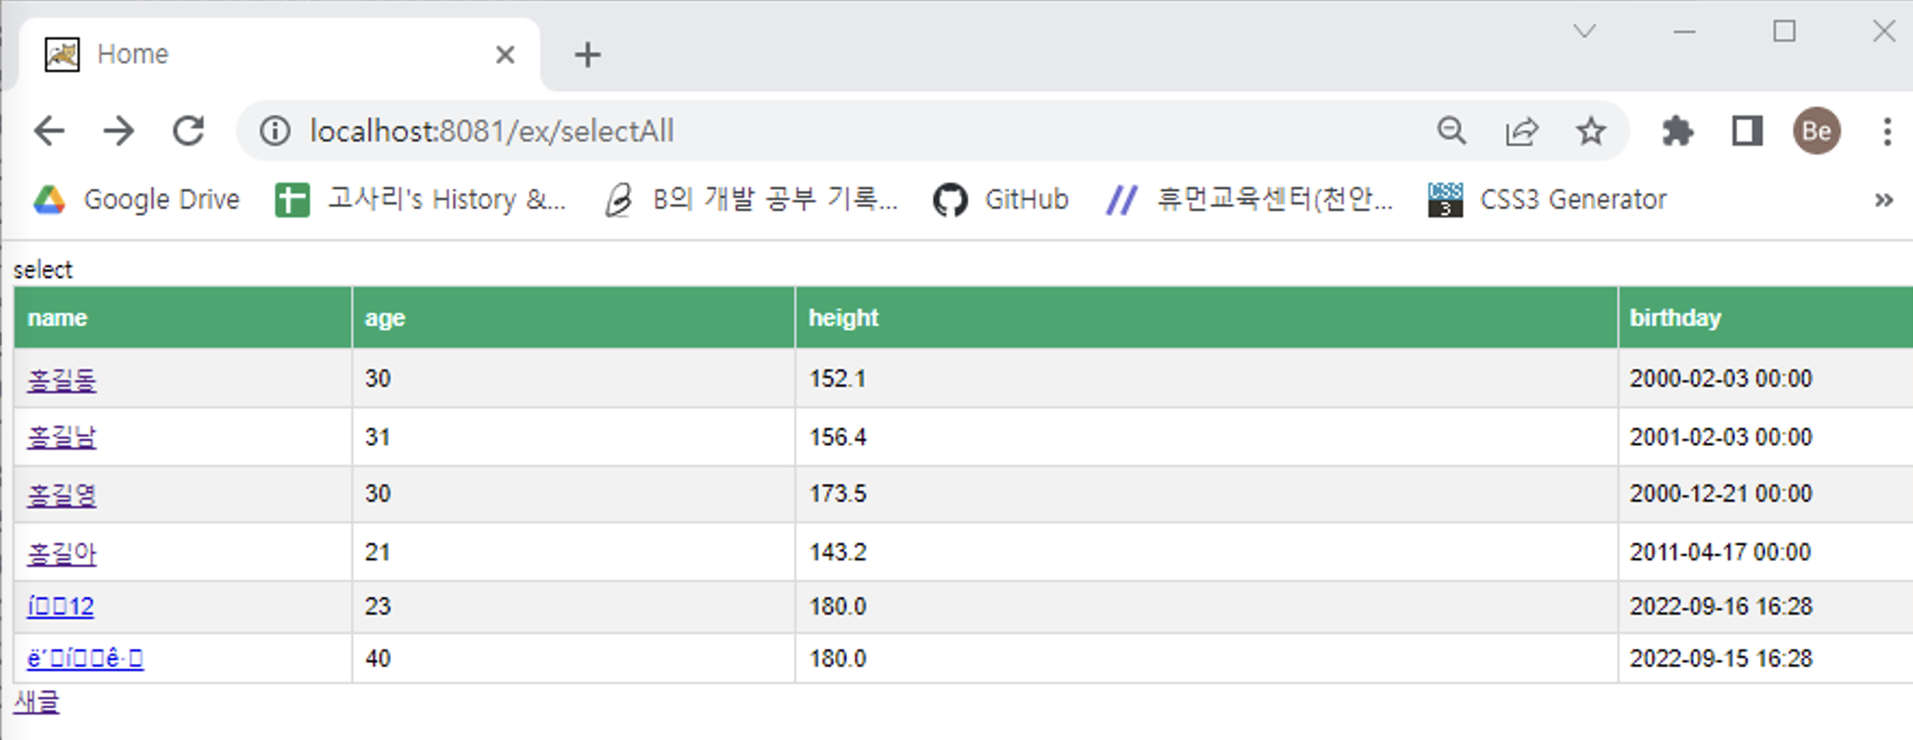This screenshot has height=740, width=1913.
Task: Expand hidden bookmarks overflow chevron
Action: click(x=1883, y=200)
